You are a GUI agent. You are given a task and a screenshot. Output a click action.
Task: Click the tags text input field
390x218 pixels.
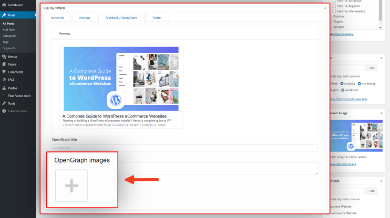coord(348,68)
